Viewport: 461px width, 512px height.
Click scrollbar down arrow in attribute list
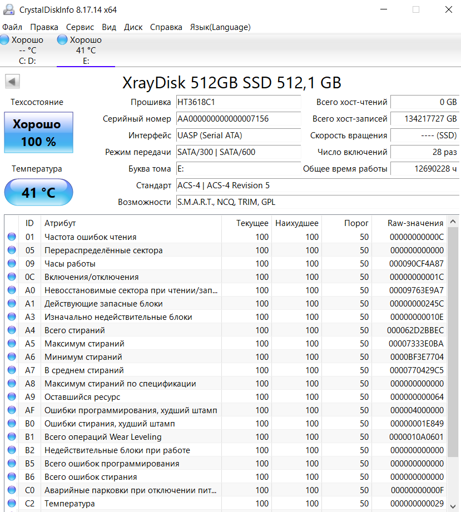(453, 506)
